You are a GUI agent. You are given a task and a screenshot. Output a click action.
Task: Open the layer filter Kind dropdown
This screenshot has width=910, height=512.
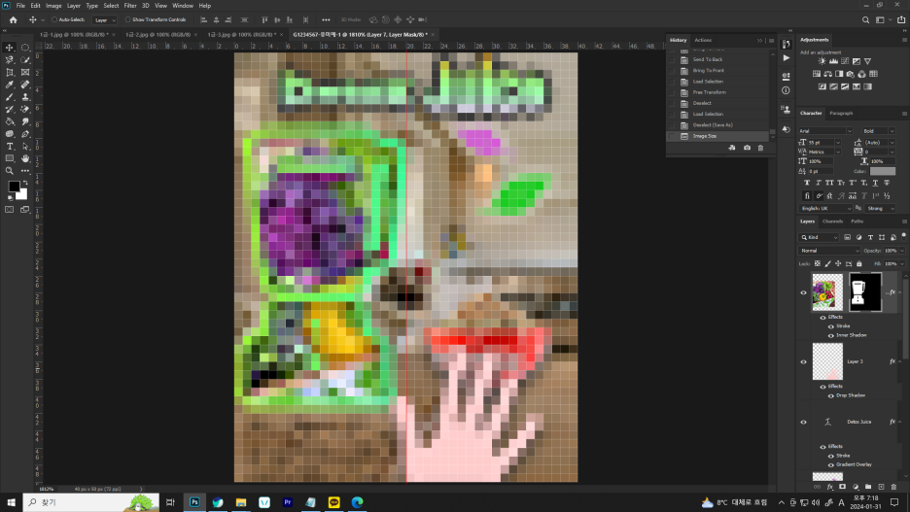click(819, 237)
